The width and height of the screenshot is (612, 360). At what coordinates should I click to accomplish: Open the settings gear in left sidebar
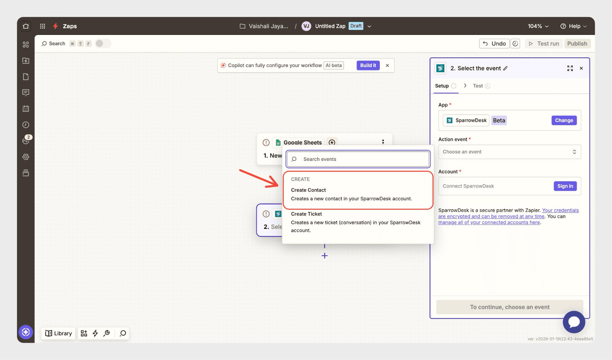(26, 157)
